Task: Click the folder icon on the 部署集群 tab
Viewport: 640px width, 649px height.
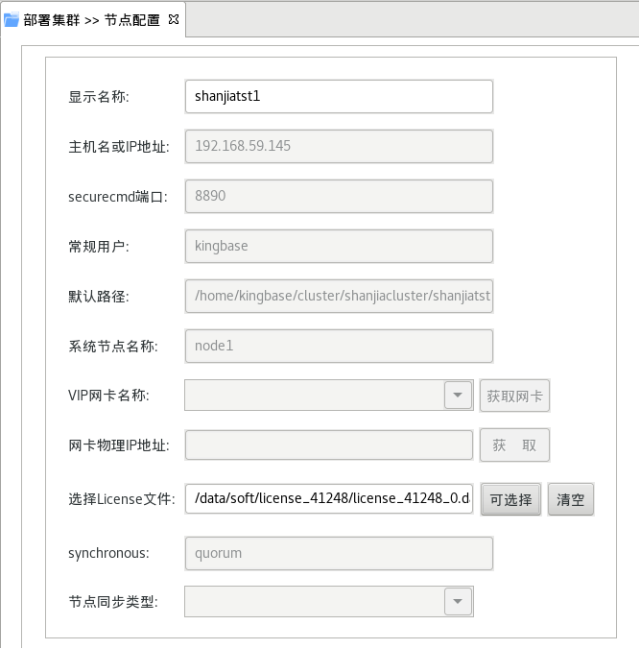Action: 12,19
